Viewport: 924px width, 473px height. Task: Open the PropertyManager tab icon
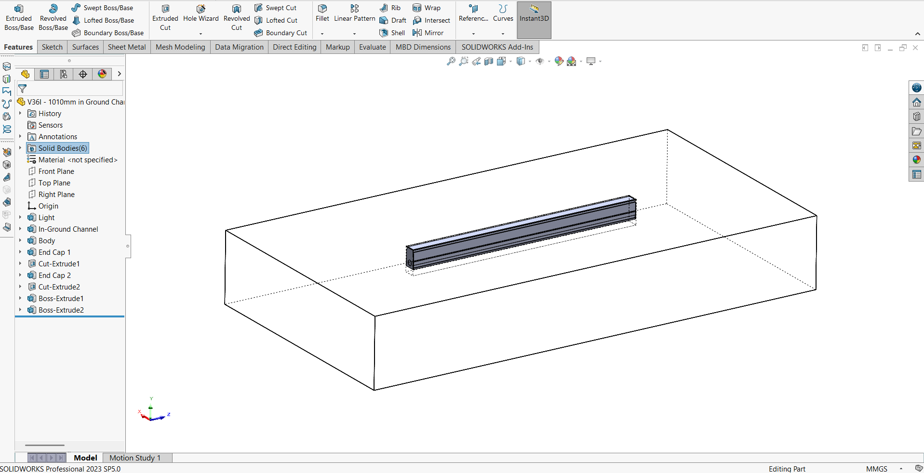(x=44, y=74)
